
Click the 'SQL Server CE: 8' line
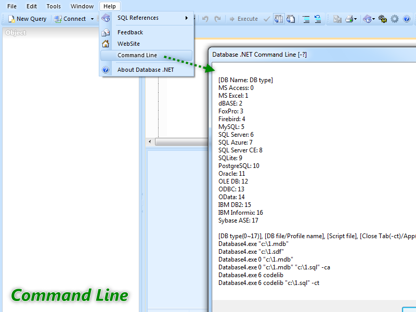240,150
